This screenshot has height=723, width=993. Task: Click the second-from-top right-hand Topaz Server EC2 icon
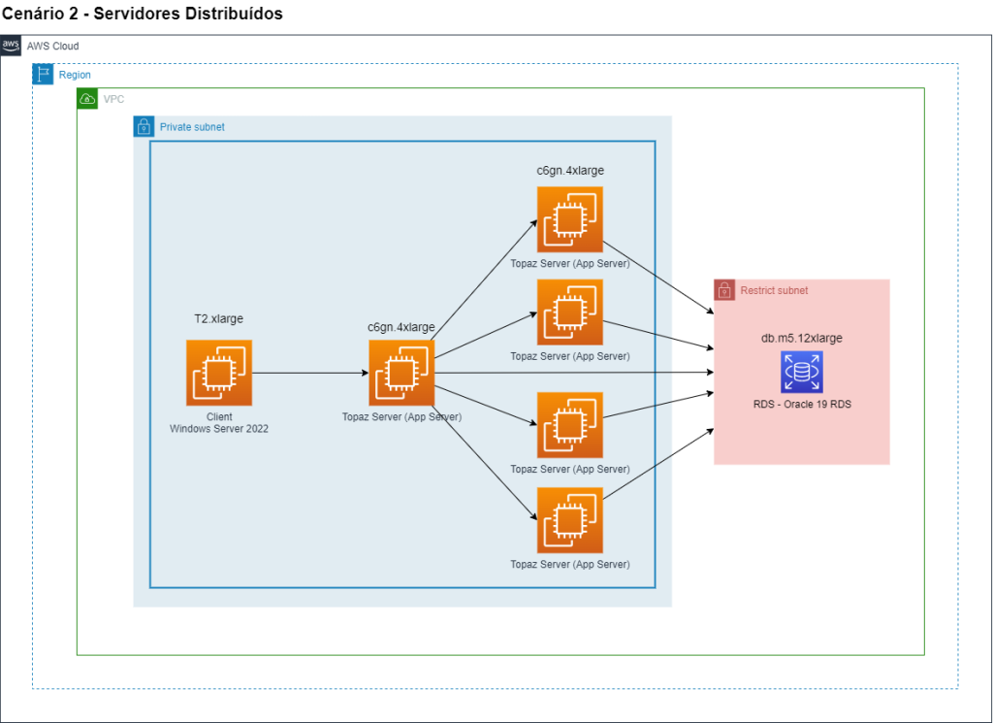[x=570, y=312]
